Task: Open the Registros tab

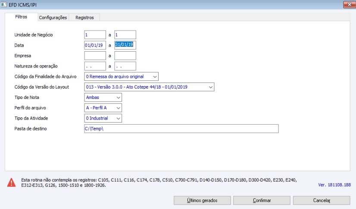Action: (x=84, y=18)
